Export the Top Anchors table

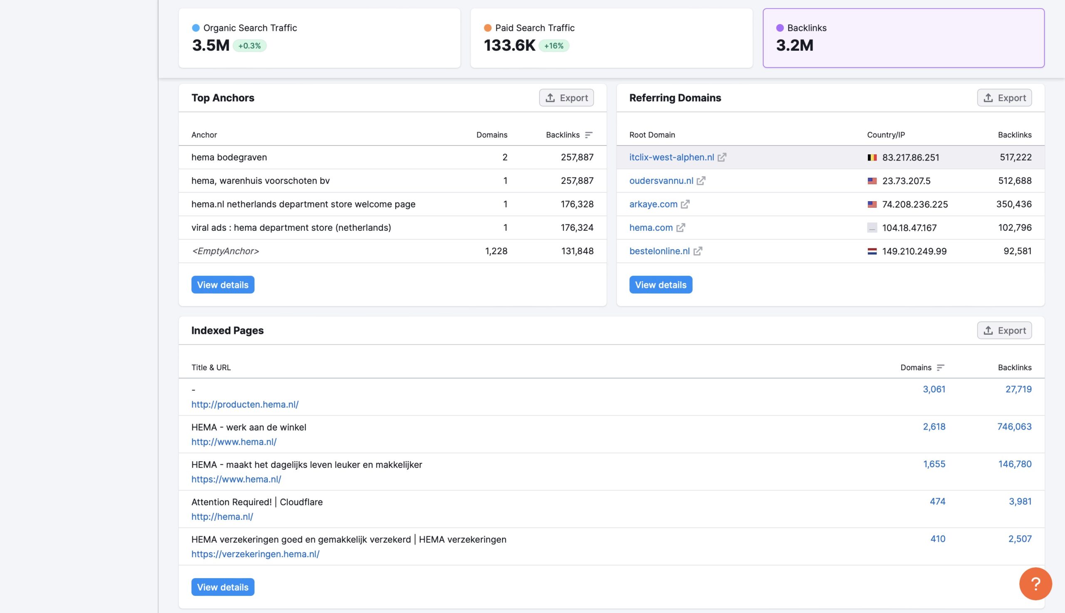click(566, 98)
